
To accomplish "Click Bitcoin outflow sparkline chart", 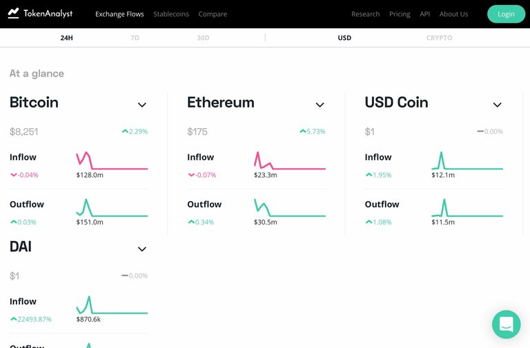I will pyautogui.click(x=112, y=207).
